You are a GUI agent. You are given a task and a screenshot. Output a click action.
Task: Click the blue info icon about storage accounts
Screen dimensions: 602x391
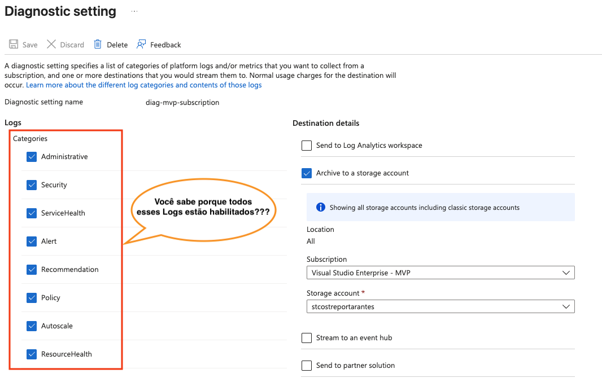coord(321,207)
